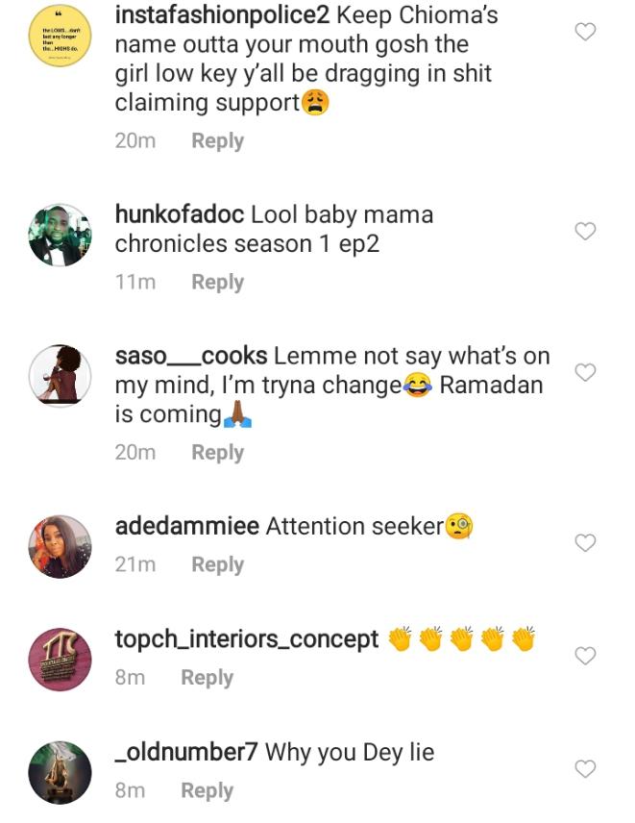Open topch_interiors_concept's logo avatar
Viewport: 635px width, 823px height.
[x=61, y=660]
